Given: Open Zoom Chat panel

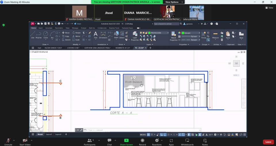Looking at the screenshot, I should [x=110, y=142].
